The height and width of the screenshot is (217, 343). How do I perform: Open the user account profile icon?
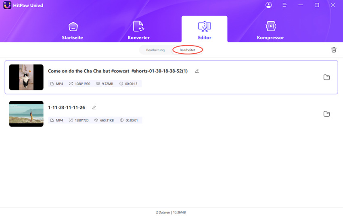click(x=268, y=5)
